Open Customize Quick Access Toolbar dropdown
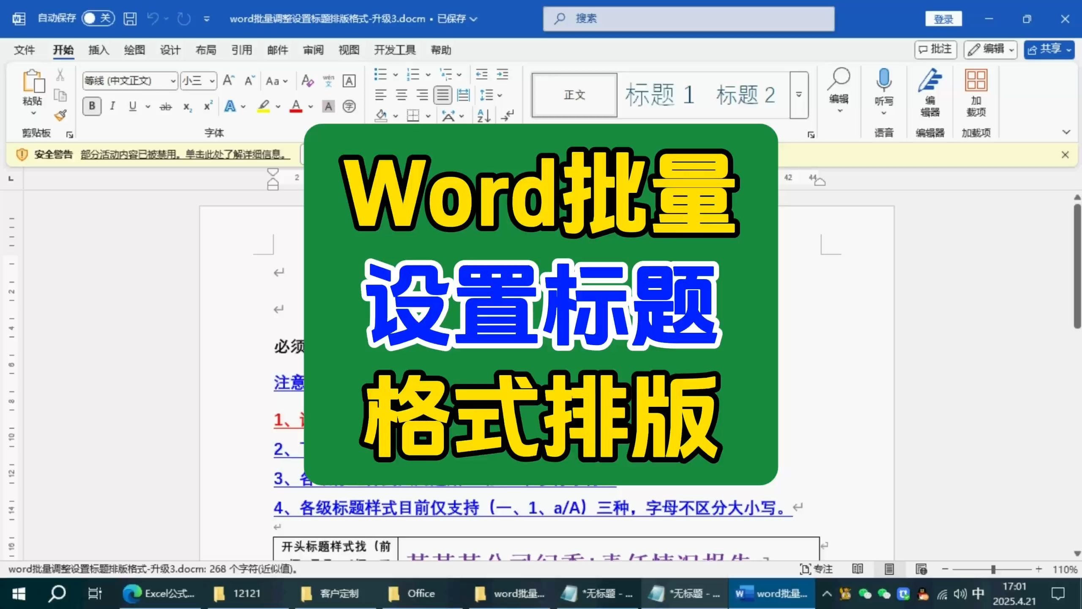 207,19
